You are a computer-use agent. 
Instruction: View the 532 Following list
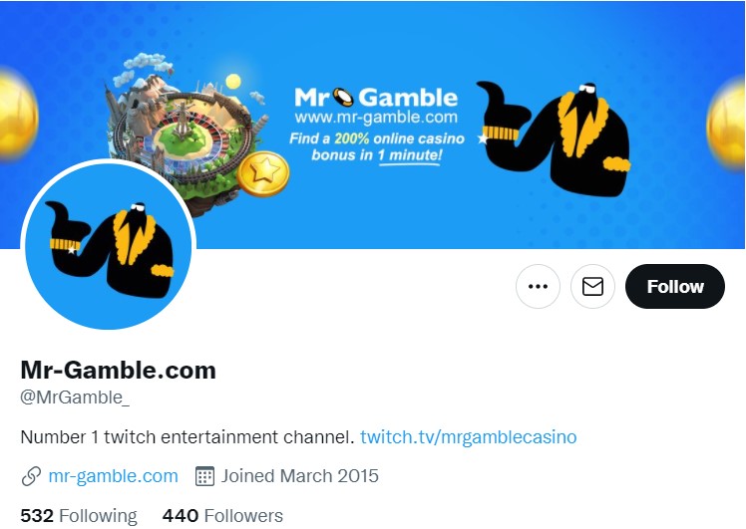pos(79,516)
